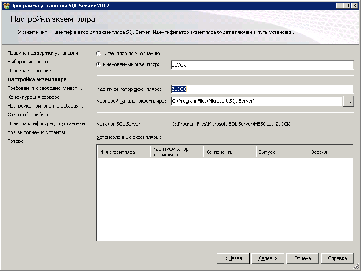
Task: Open the browse dialog with ellipsis button
Action: pos(349,101)
